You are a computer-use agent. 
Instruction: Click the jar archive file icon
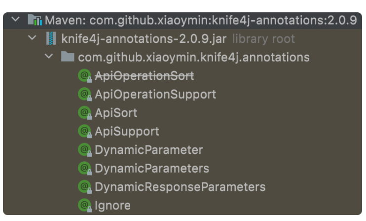[x=51, y=39]
